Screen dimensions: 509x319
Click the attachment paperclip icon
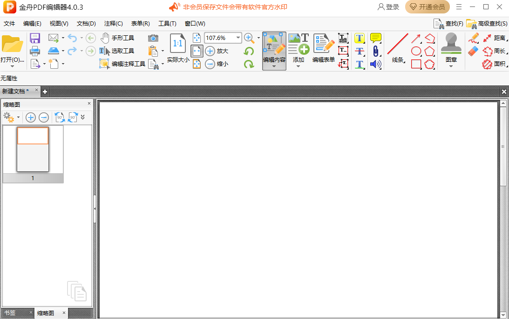375,51
